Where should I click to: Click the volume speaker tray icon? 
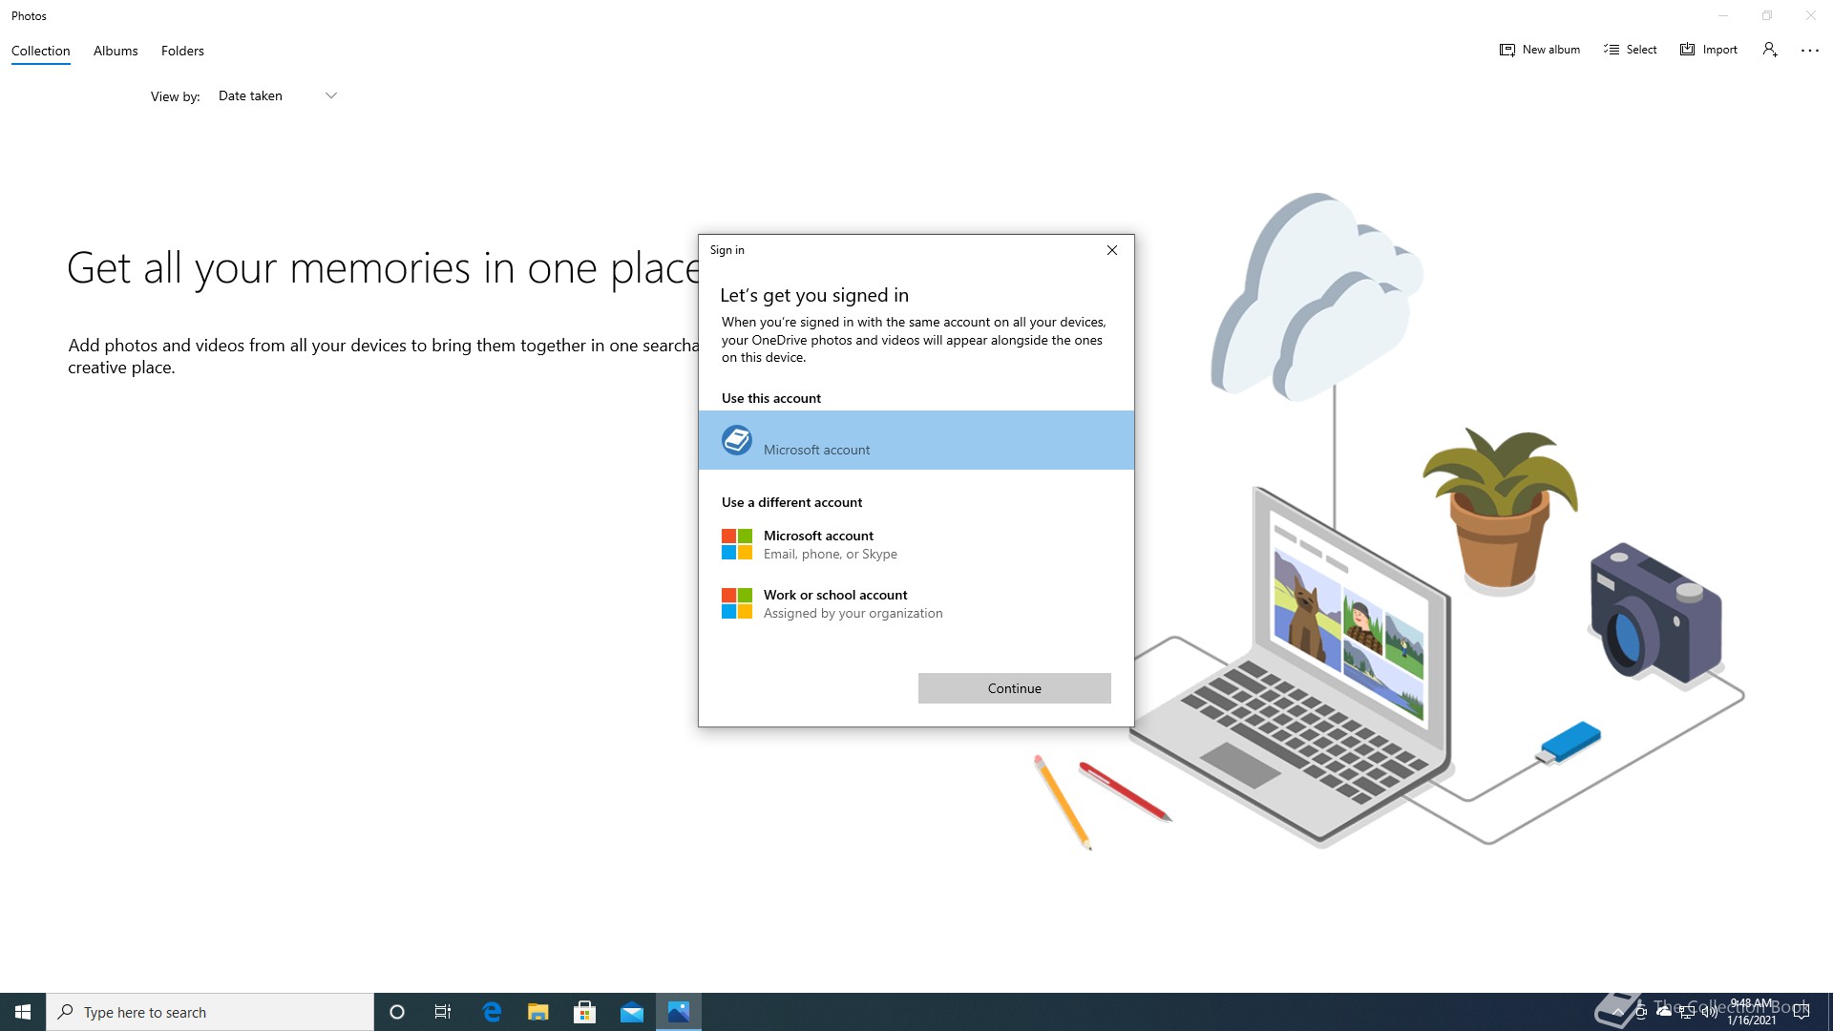(1710, 1012)
